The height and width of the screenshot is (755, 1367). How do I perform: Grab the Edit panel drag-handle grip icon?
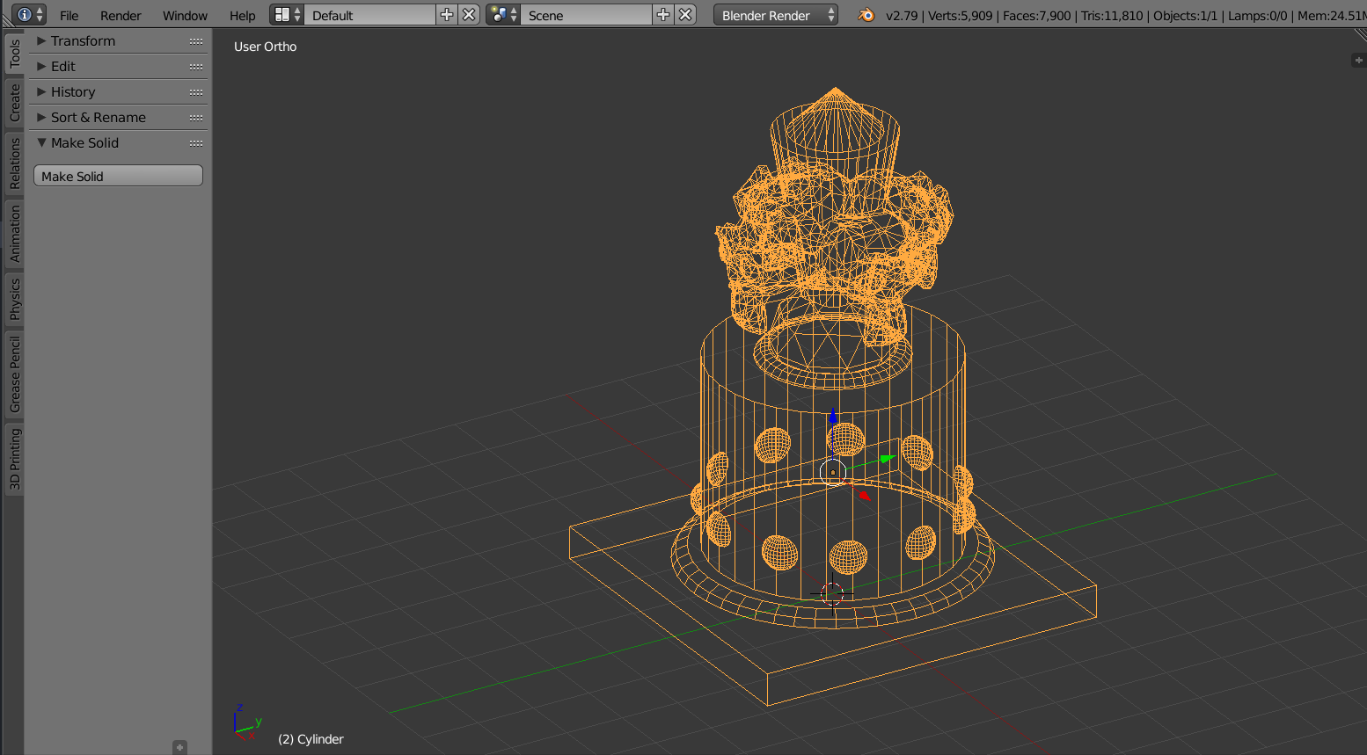click(x=196, y=67)
